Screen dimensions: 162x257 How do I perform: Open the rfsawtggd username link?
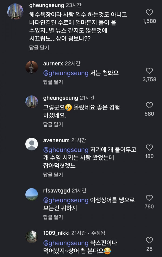pos(56,191)
